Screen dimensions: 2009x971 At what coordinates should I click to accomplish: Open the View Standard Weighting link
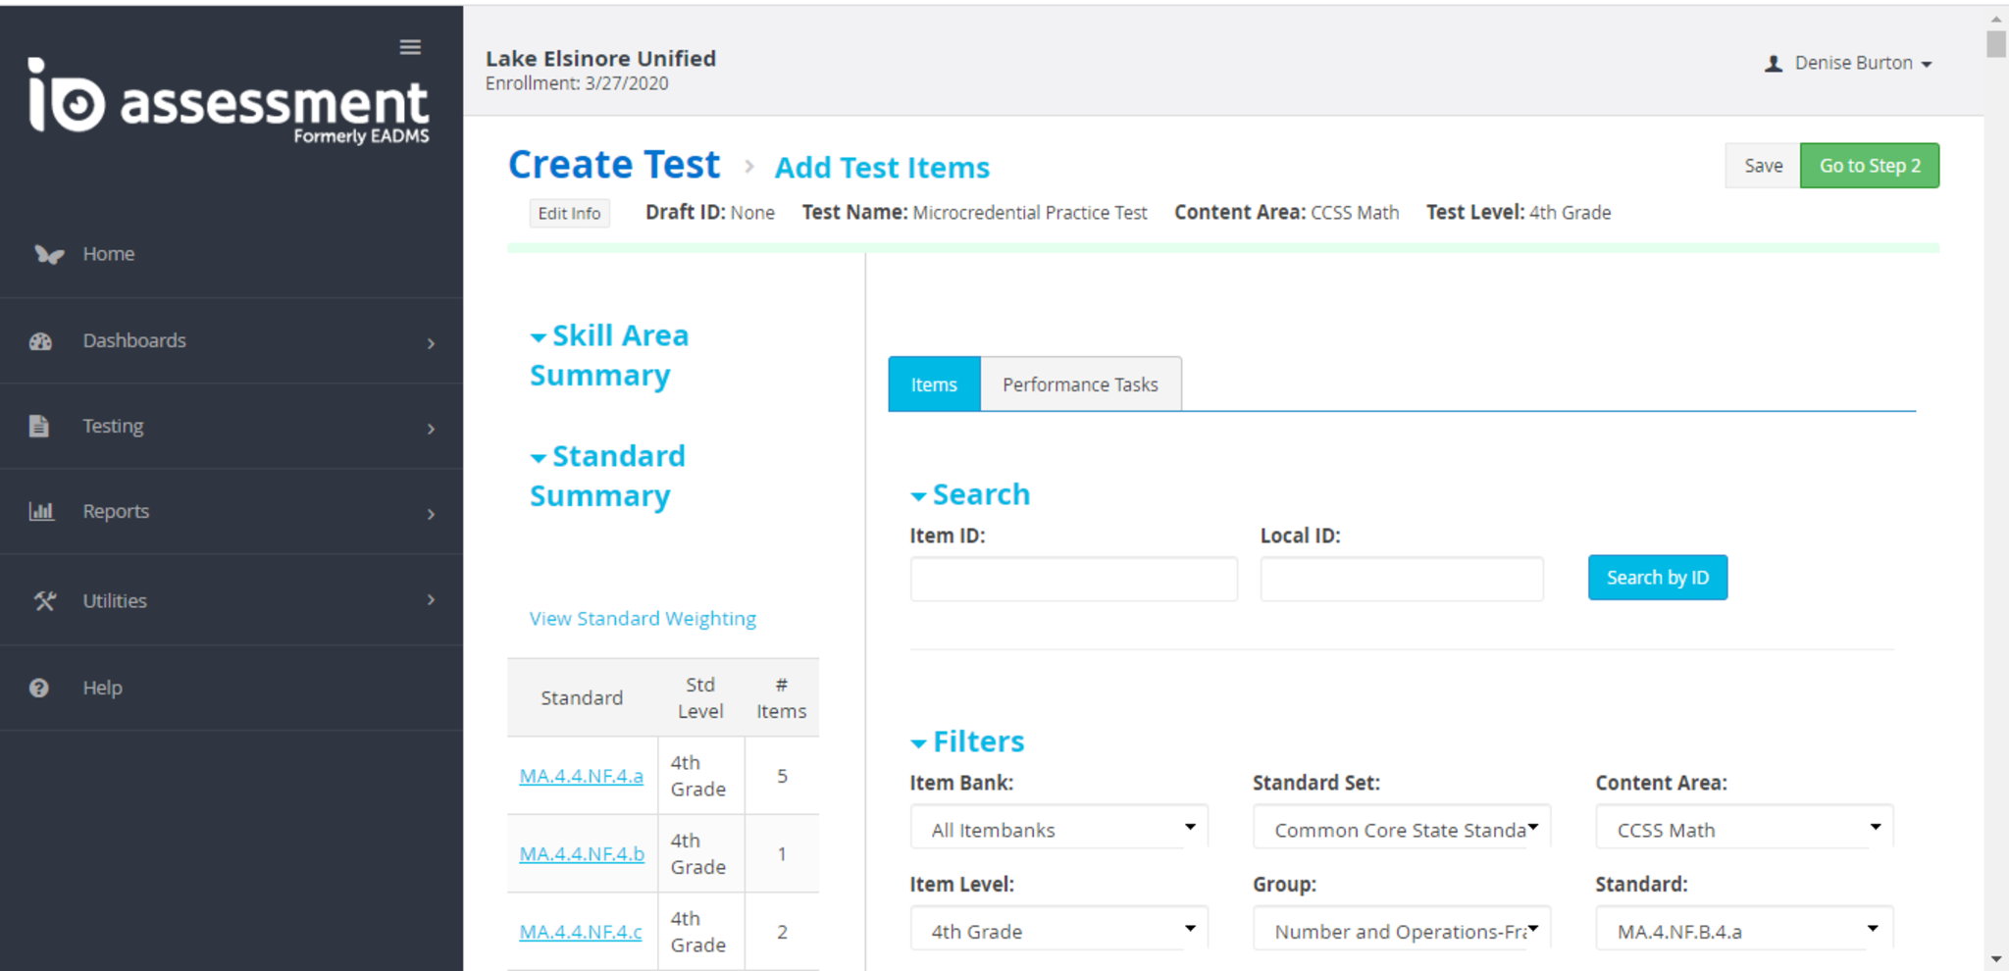pyautogui.click(x=643, y=619)
